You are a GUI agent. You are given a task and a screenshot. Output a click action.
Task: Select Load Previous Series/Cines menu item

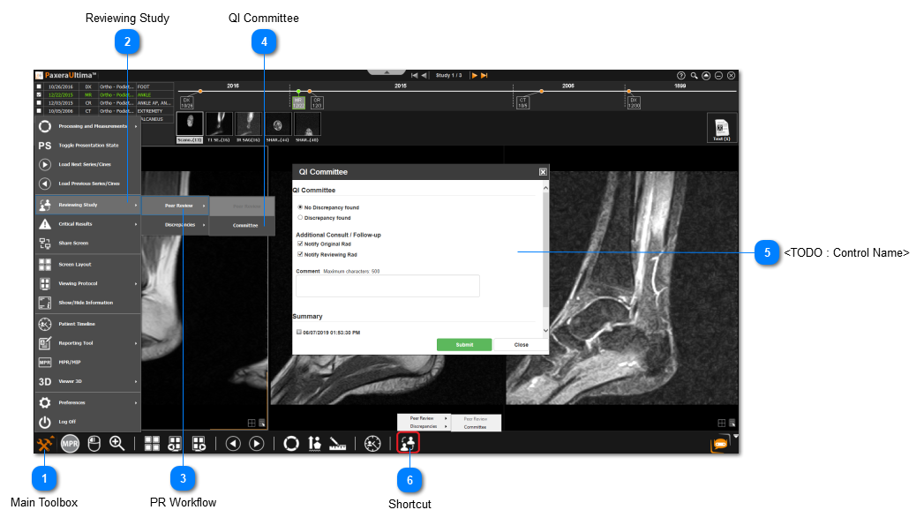click(x=87, y=184)
